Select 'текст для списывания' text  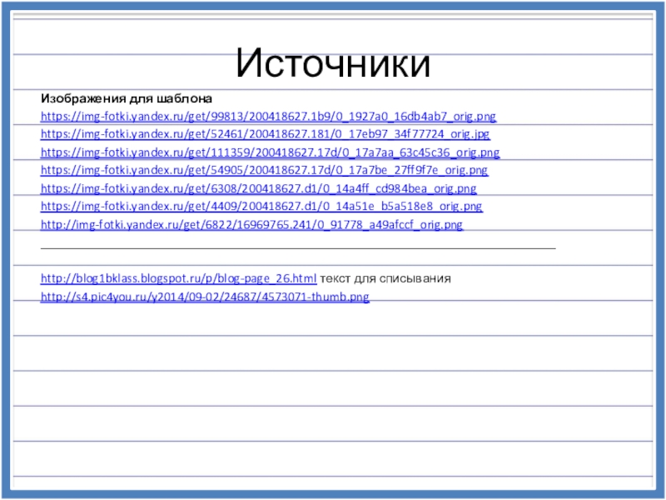(385, 278)
